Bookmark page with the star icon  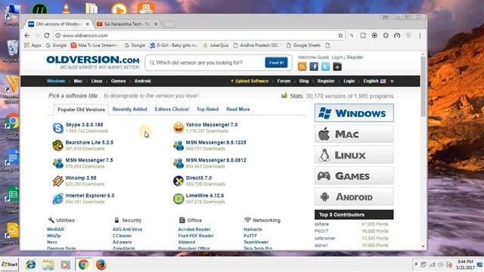[x=340, y=36]
